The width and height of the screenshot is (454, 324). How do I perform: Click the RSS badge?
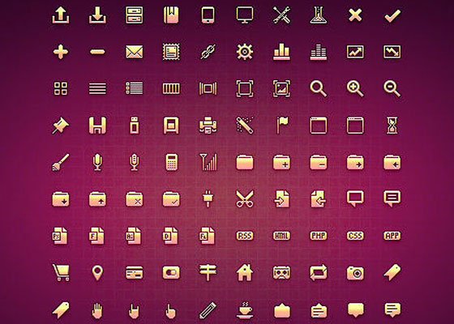[245, 236]
